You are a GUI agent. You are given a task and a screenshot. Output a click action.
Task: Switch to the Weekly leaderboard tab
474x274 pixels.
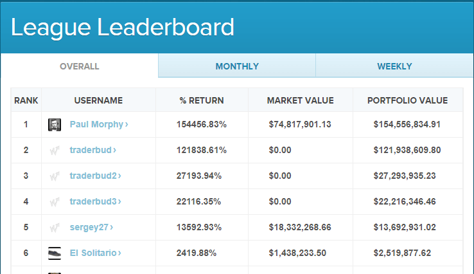pyautogui.click(x=394, y=66)
